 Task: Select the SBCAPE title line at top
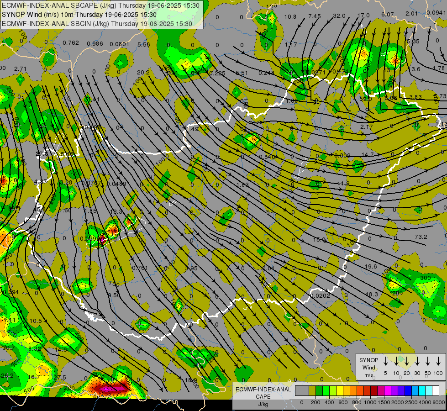[x=100, y=5]
